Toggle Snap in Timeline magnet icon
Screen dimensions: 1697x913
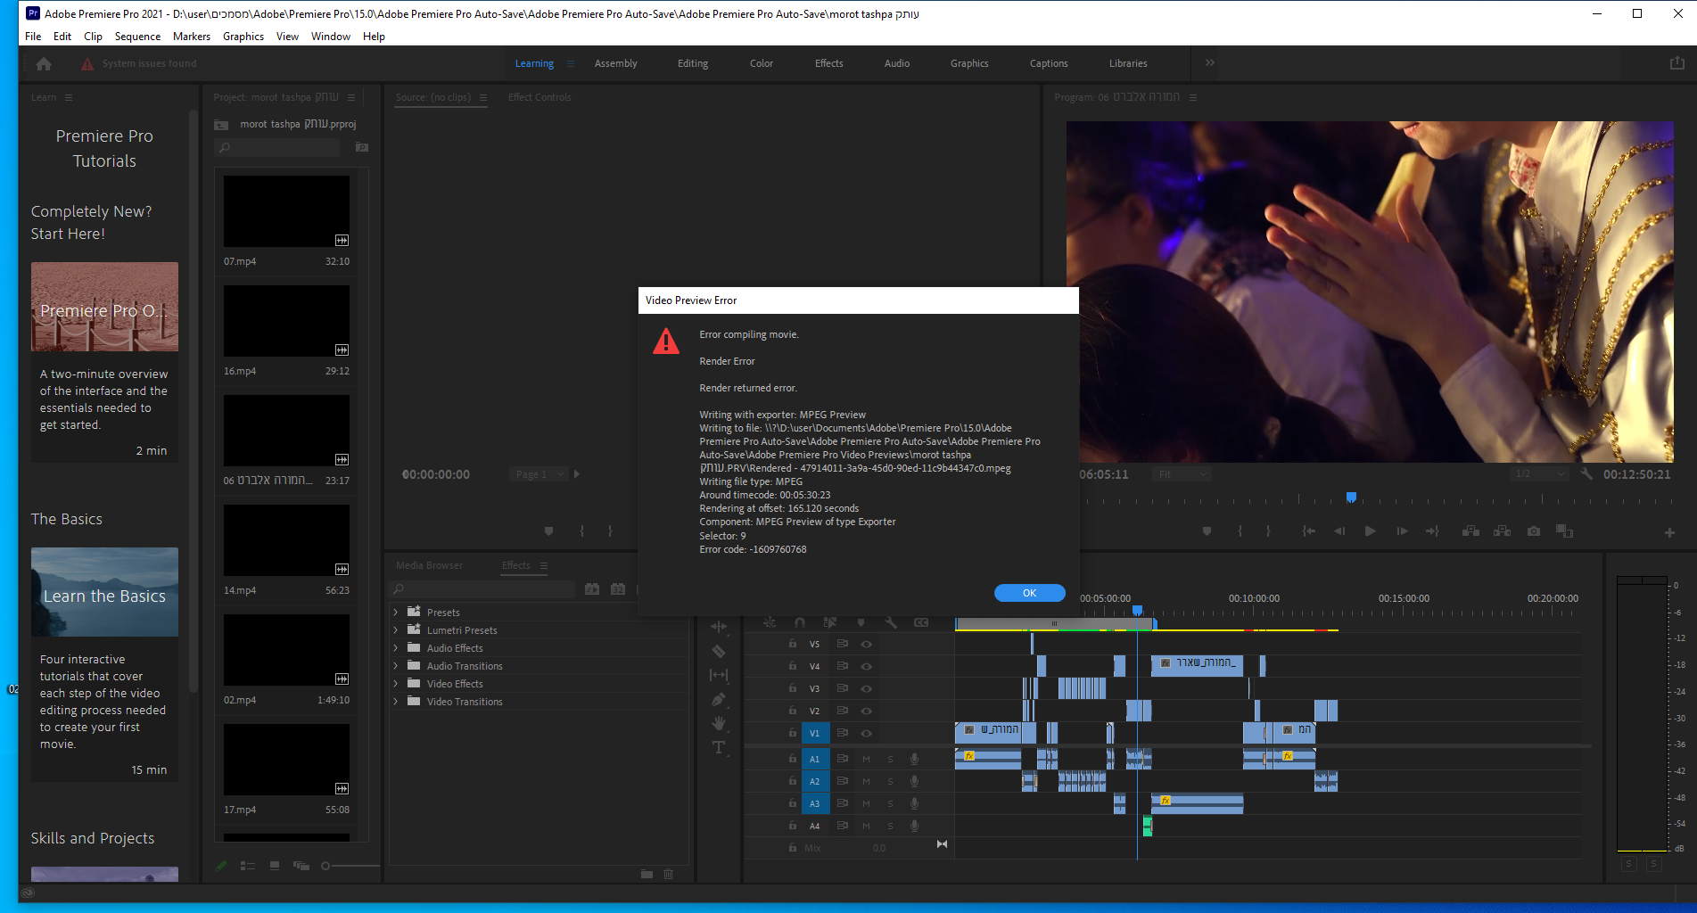pos(800,622)
